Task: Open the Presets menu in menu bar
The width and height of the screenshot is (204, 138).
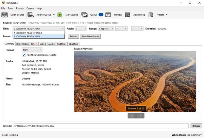Action: [20, 8]
